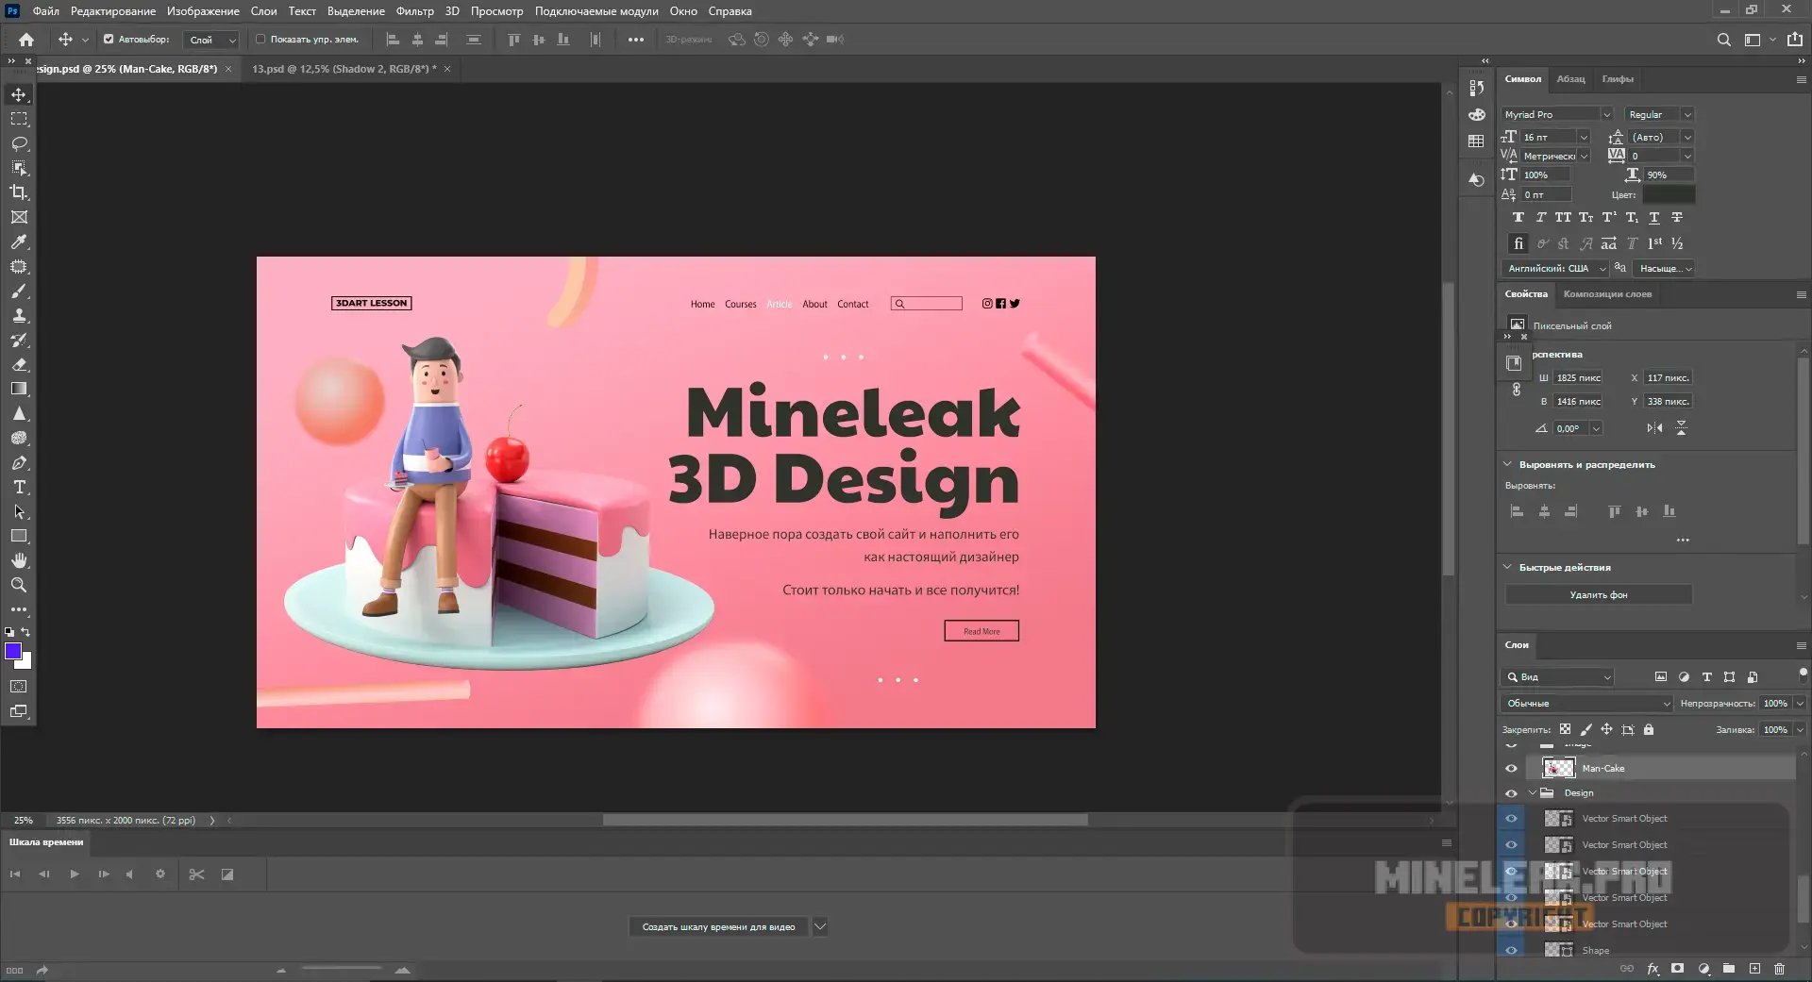Click the delete layer trash icon
1812x982 pixels.
(1779, 969)
